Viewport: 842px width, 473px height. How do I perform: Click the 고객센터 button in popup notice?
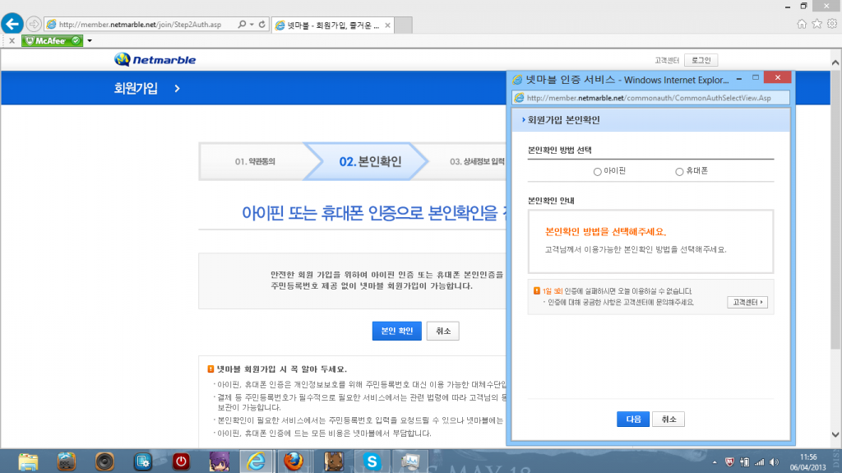click(747, 302)
